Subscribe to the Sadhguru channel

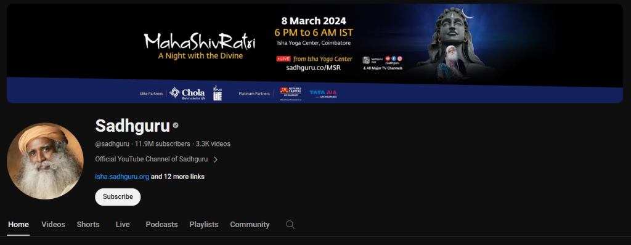coord(118,197)
